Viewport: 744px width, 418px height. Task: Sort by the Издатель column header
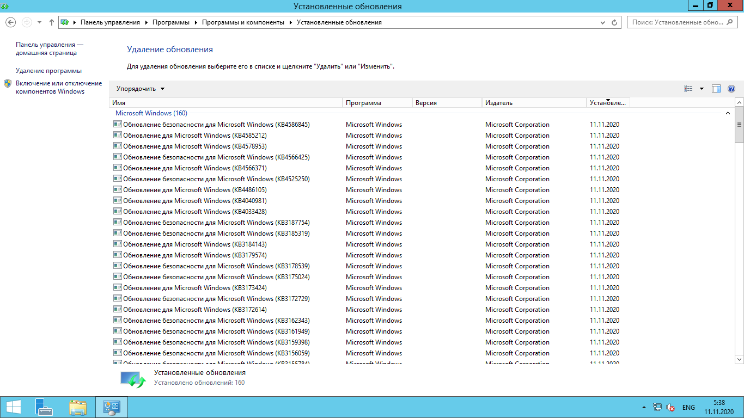click(x=534, y=103)
